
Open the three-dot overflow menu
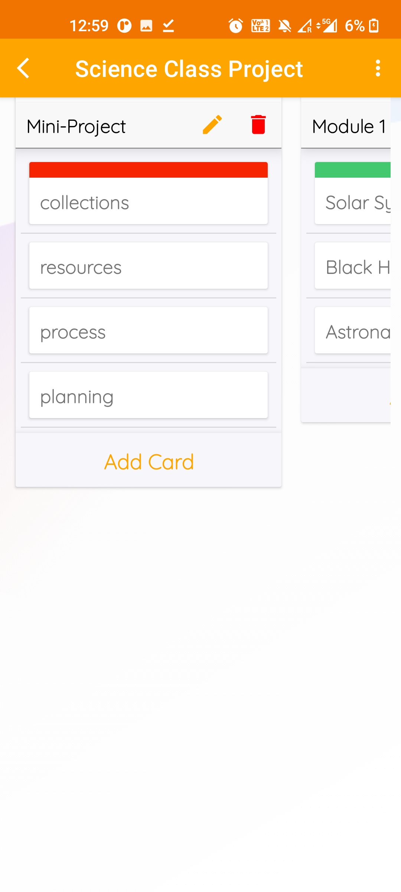[x=378, y=68]
